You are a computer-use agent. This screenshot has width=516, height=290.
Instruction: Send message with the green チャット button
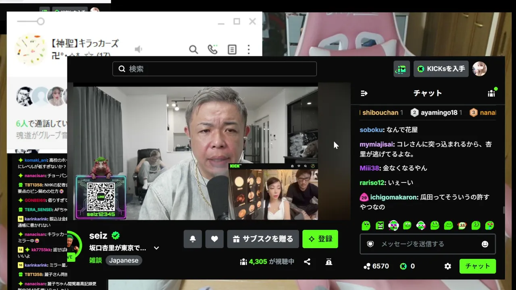coord(478,266)
